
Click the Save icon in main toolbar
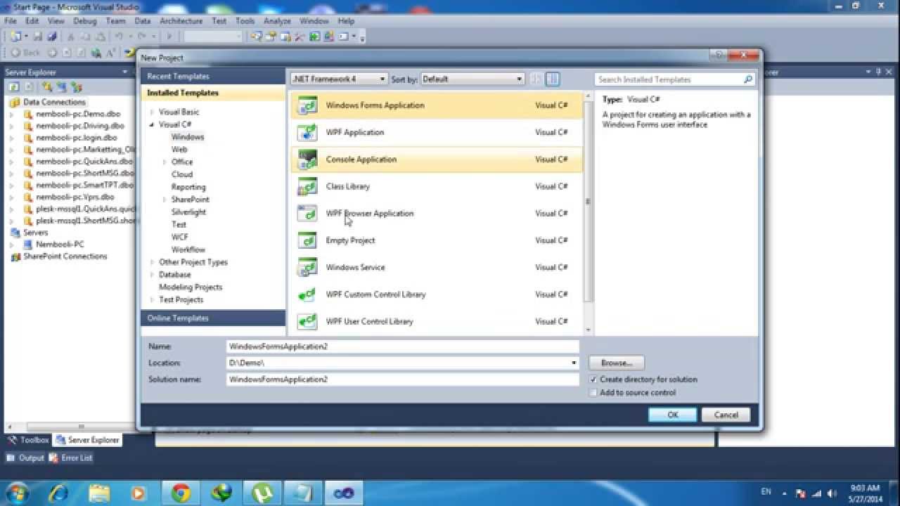pos(38,37)
